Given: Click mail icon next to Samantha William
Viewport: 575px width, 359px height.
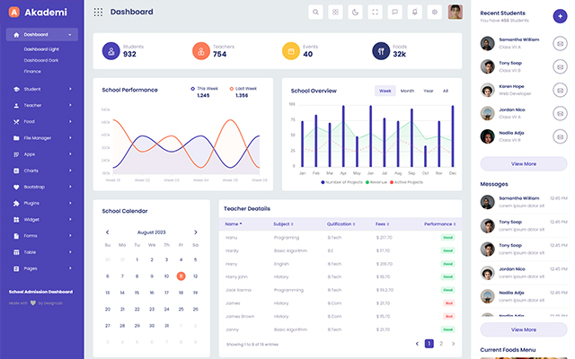Looking at the screenshot, I should coord(560,43).
